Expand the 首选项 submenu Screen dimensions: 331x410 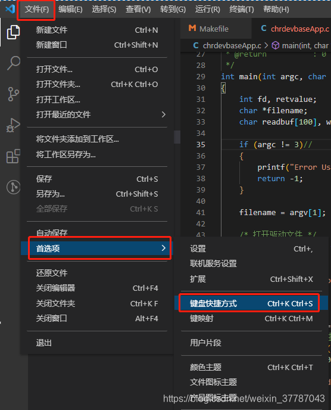(97, 248)
